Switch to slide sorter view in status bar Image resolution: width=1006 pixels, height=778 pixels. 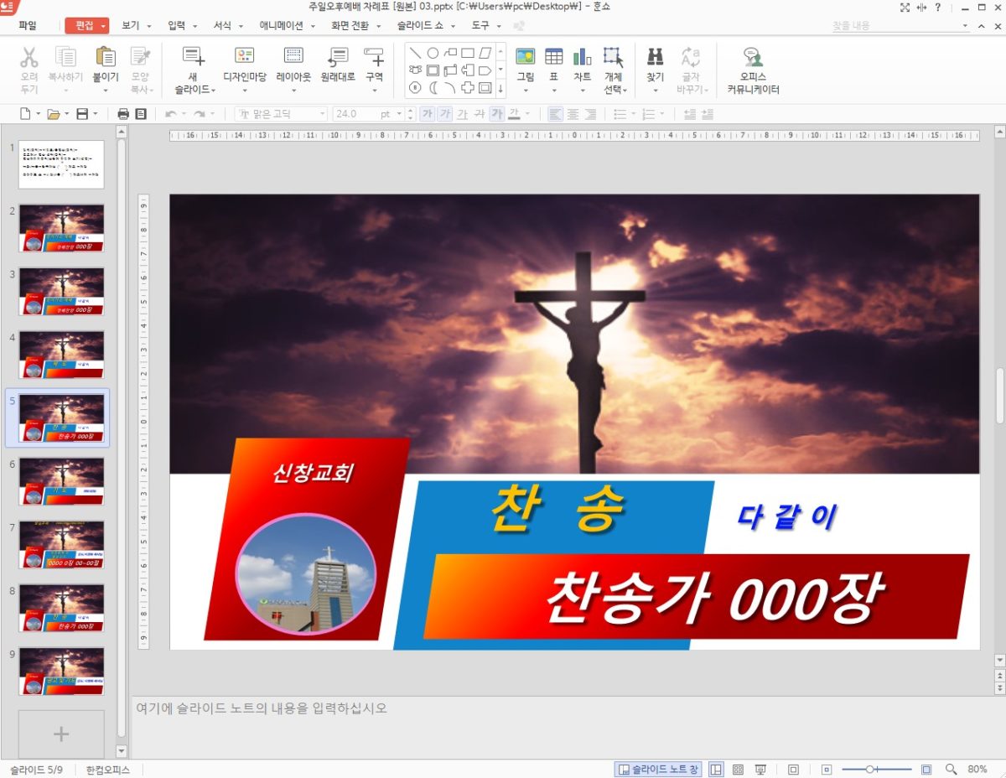coord(739,770)
